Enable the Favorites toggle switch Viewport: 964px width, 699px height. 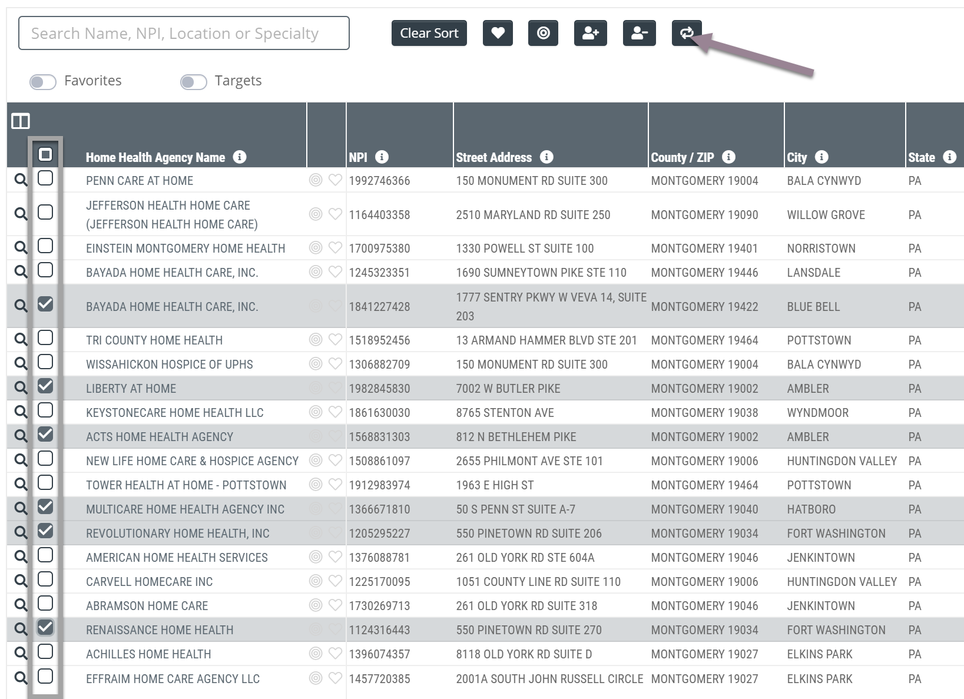click(x=43, y=82)
